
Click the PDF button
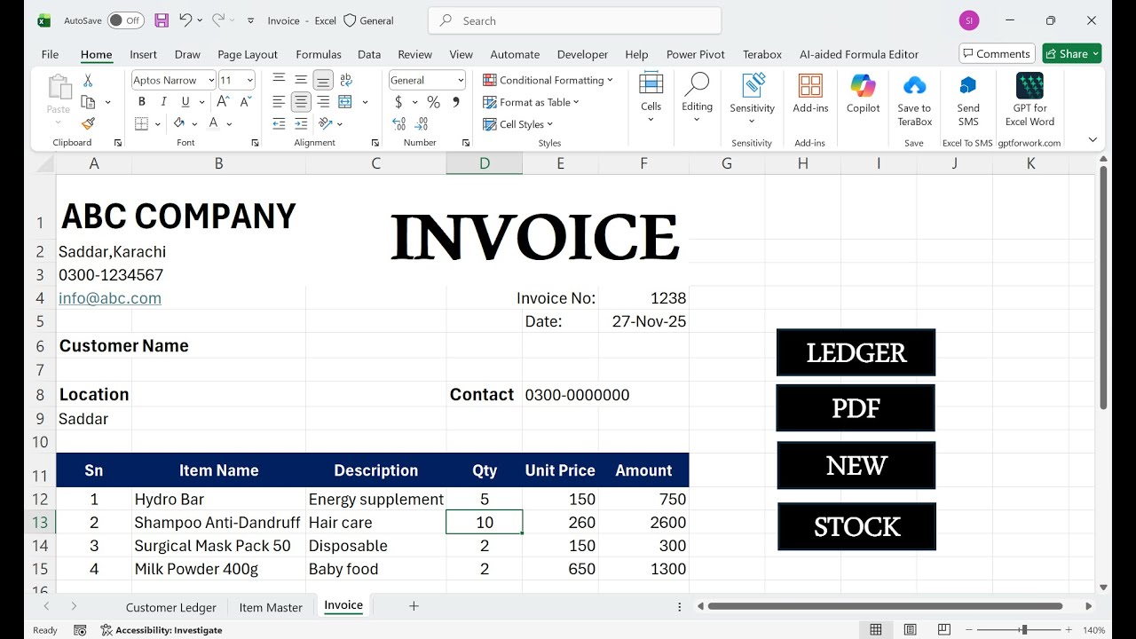[x=856, y=408]
